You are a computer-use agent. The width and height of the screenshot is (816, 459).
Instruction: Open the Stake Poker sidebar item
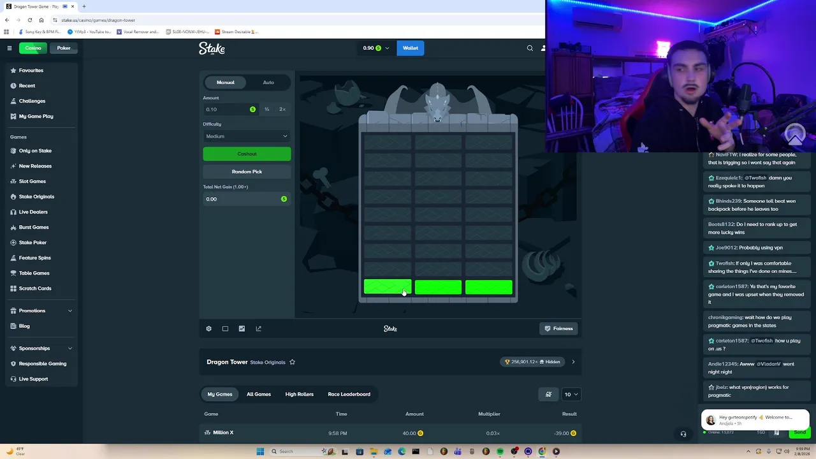click(x=33, y=242)
